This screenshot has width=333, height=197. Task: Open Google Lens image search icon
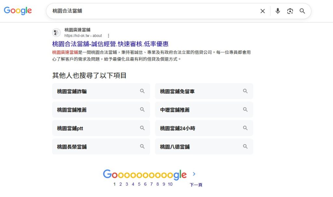290,11
